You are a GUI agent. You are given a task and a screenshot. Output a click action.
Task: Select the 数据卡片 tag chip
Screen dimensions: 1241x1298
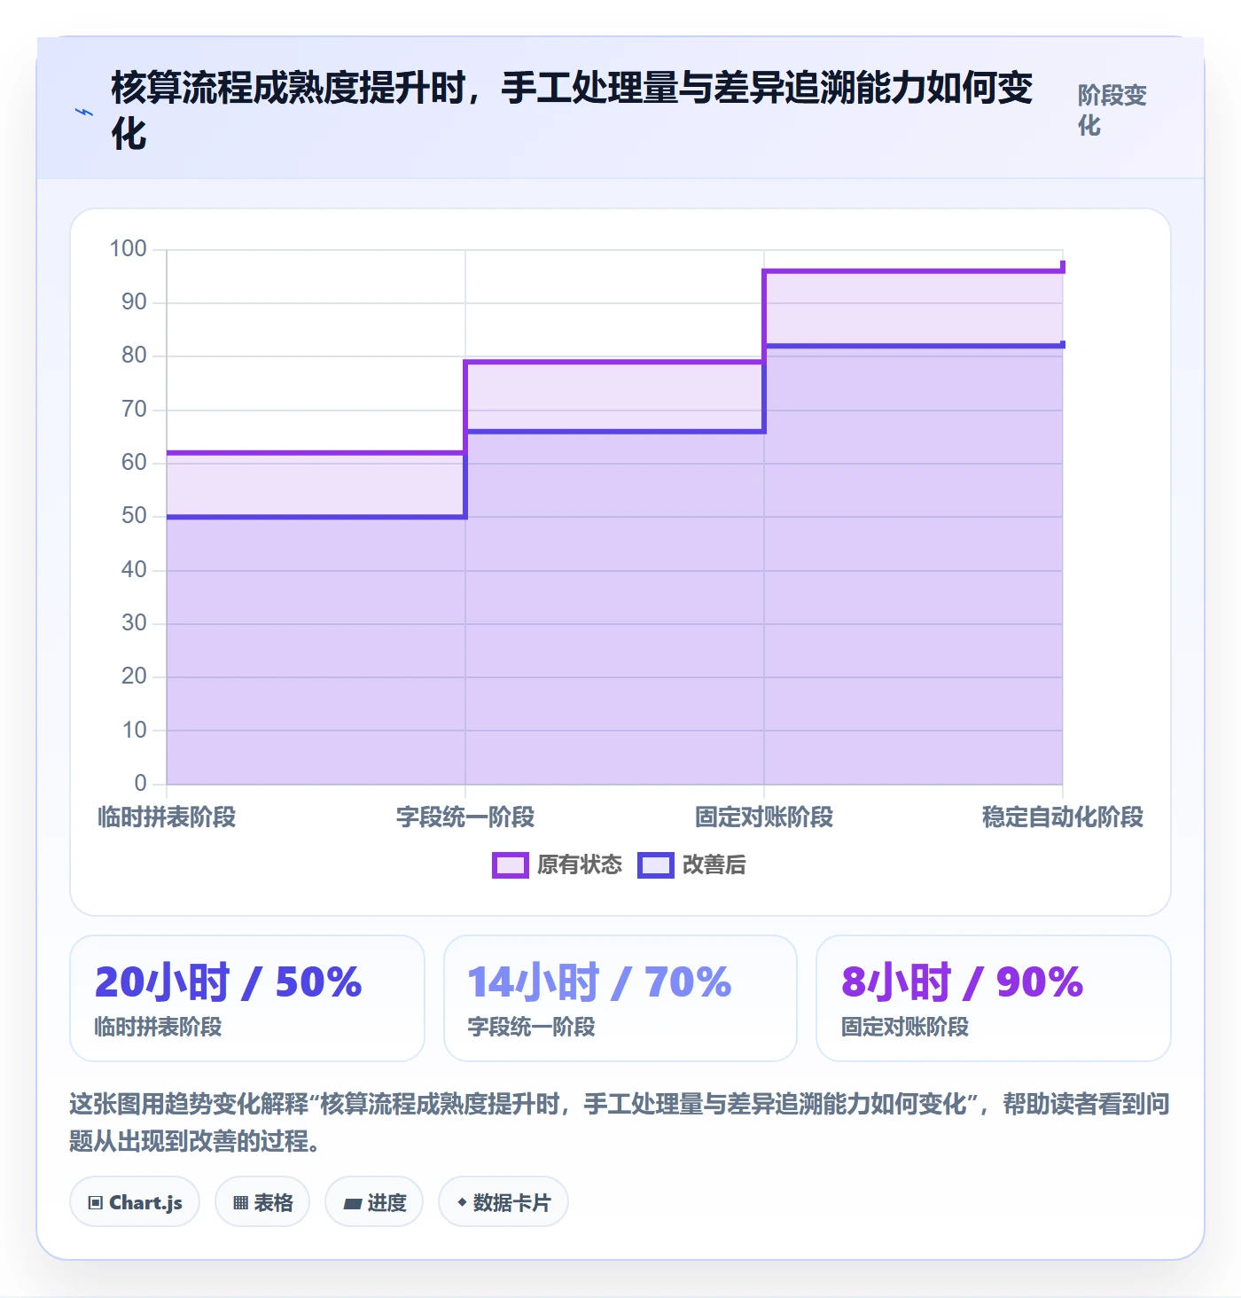(x=503, y=1202)
